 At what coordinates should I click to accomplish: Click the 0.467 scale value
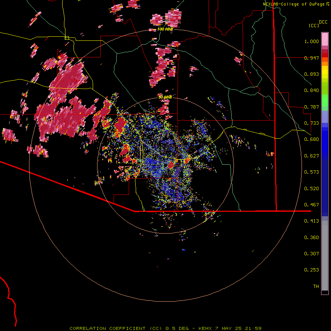312,205
